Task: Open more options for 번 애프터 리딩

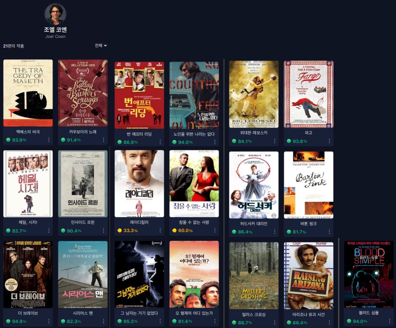Action: 160,142
